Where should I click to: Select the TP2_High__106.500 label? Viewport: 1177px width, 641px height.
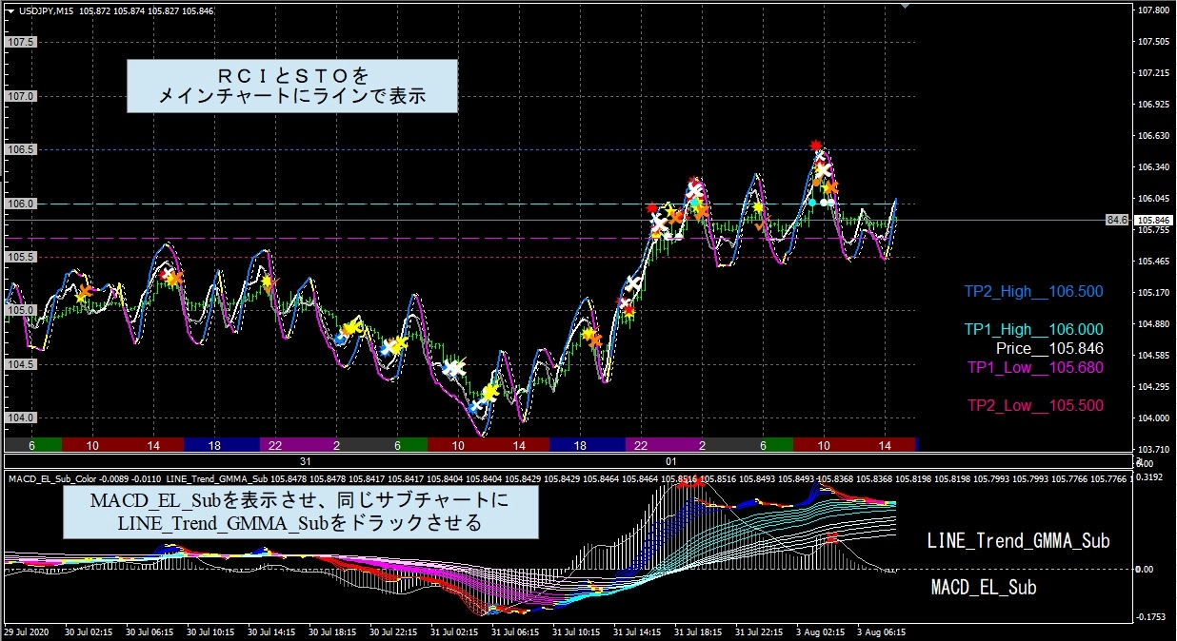pyautogui.click(x=1033, y=292)
